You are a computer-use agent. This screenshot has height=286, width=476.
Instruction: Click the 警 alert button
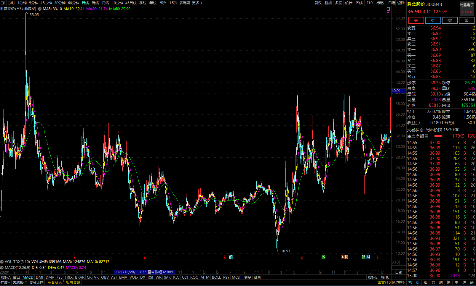467,20
